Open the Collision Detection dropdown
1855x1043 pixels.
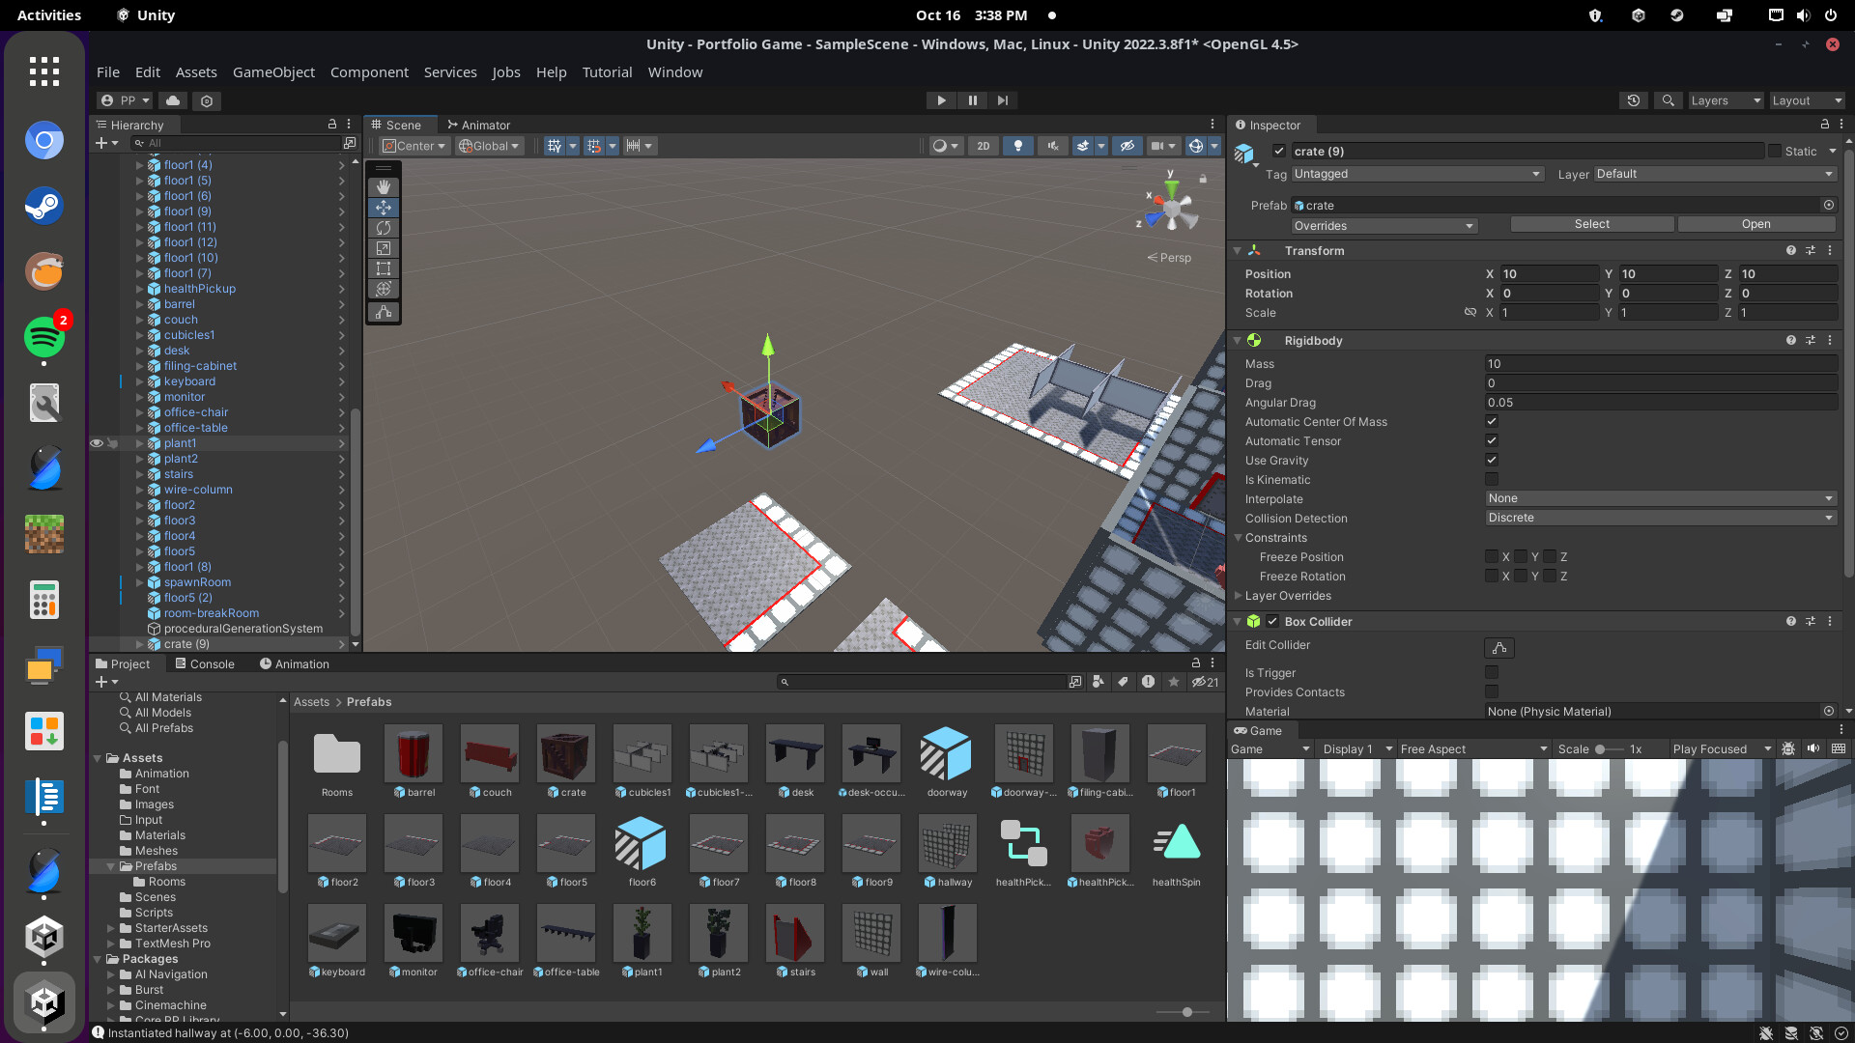click(x=1660, y=518)
